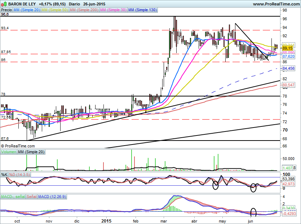Click the 87,85 level label
Image resolution: width=301 pixels, height=224 pixels.
(x=6, y=52)
